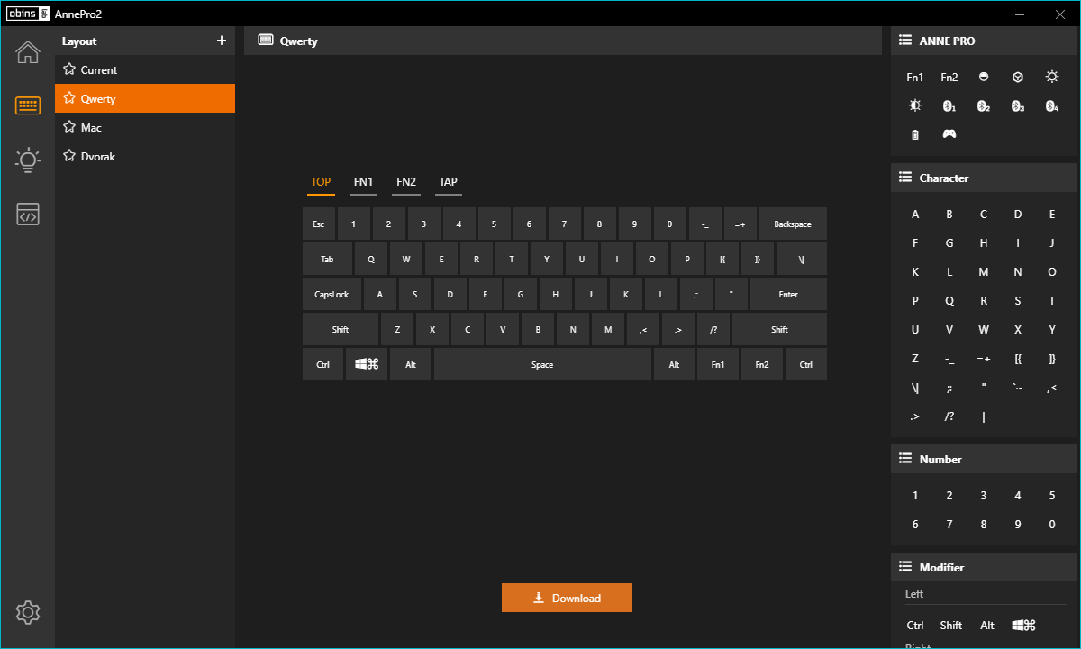Image resolution: width=1081 pixels, height=649 pixels.
Task: Select the half-filled circle icon in ANNE PRO panel
Action: (984, 78)
